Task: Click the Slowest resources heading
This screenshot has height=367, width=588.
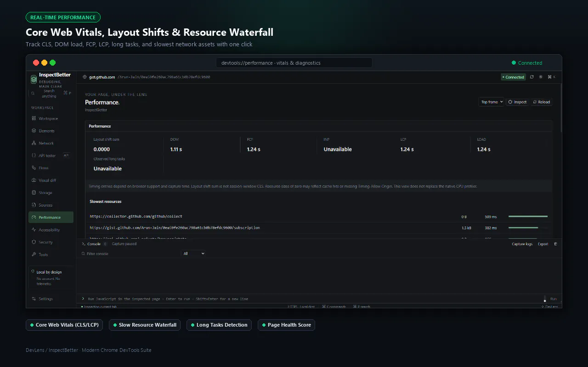Action: coord(105,202)
